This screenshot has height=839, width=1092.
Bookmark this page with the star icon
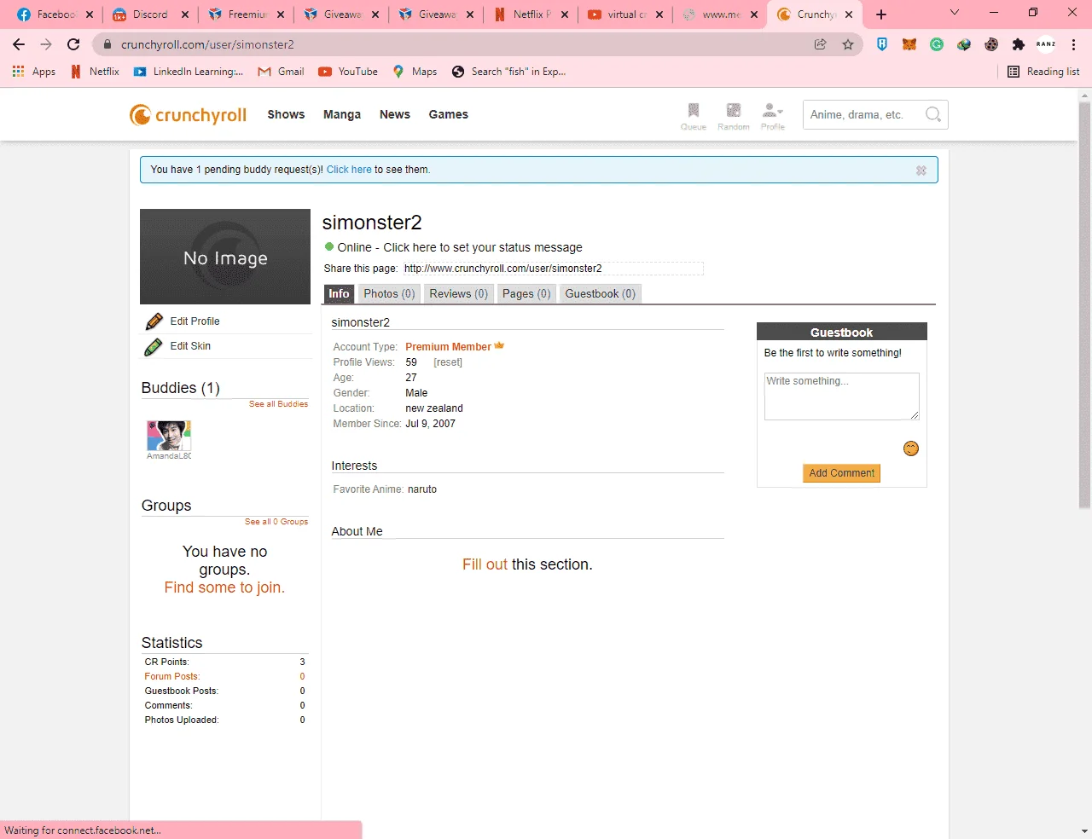click(x=848, y=44)
